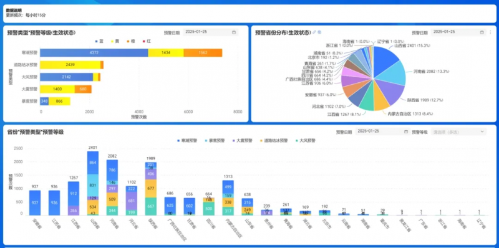Click calendar icon in 预警类型 card date field

(x=234, y=32)
